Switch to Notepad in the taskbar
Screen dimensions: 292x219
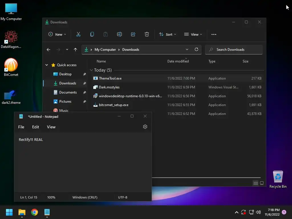[47, 212]
